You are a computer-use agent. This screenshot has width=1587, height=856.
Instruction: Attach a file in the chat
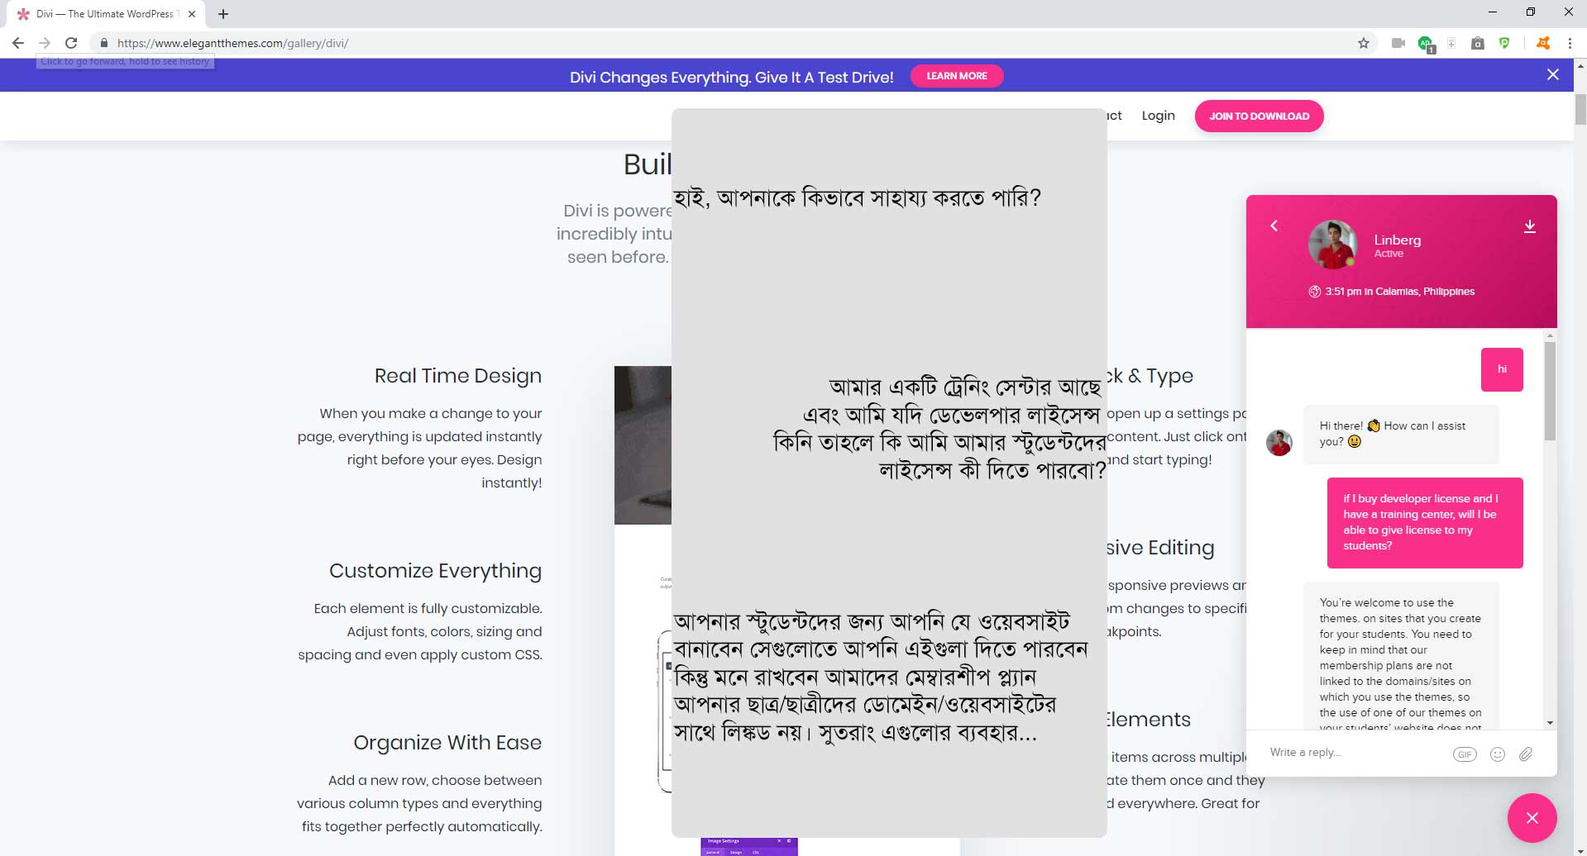pos(1526,754)
